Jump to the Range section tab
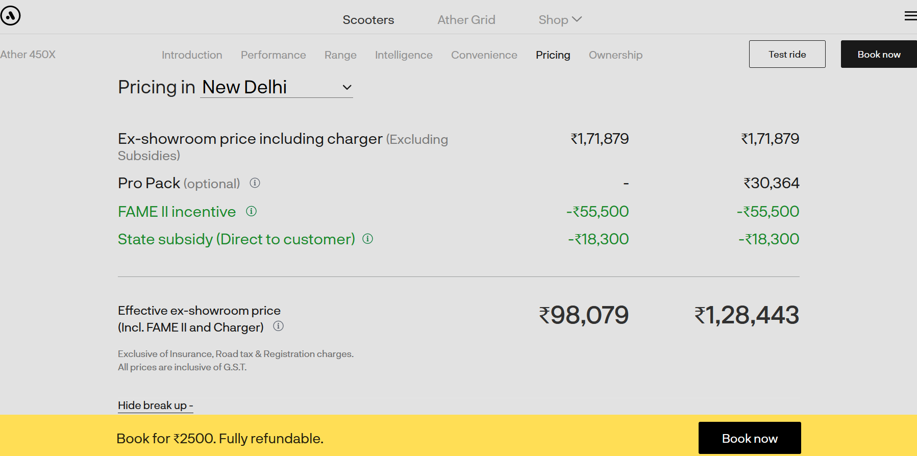 [x=340, y=55]
